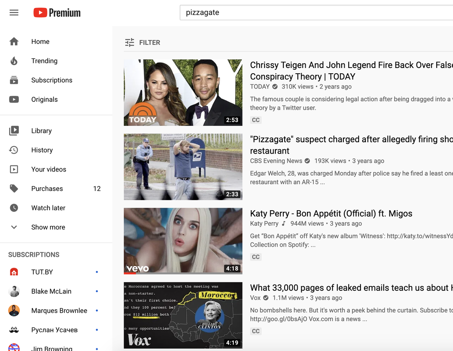The width and height of the screenshot is (453, 351).
Task: Click the famous couple description text
Action: [351, 103]
